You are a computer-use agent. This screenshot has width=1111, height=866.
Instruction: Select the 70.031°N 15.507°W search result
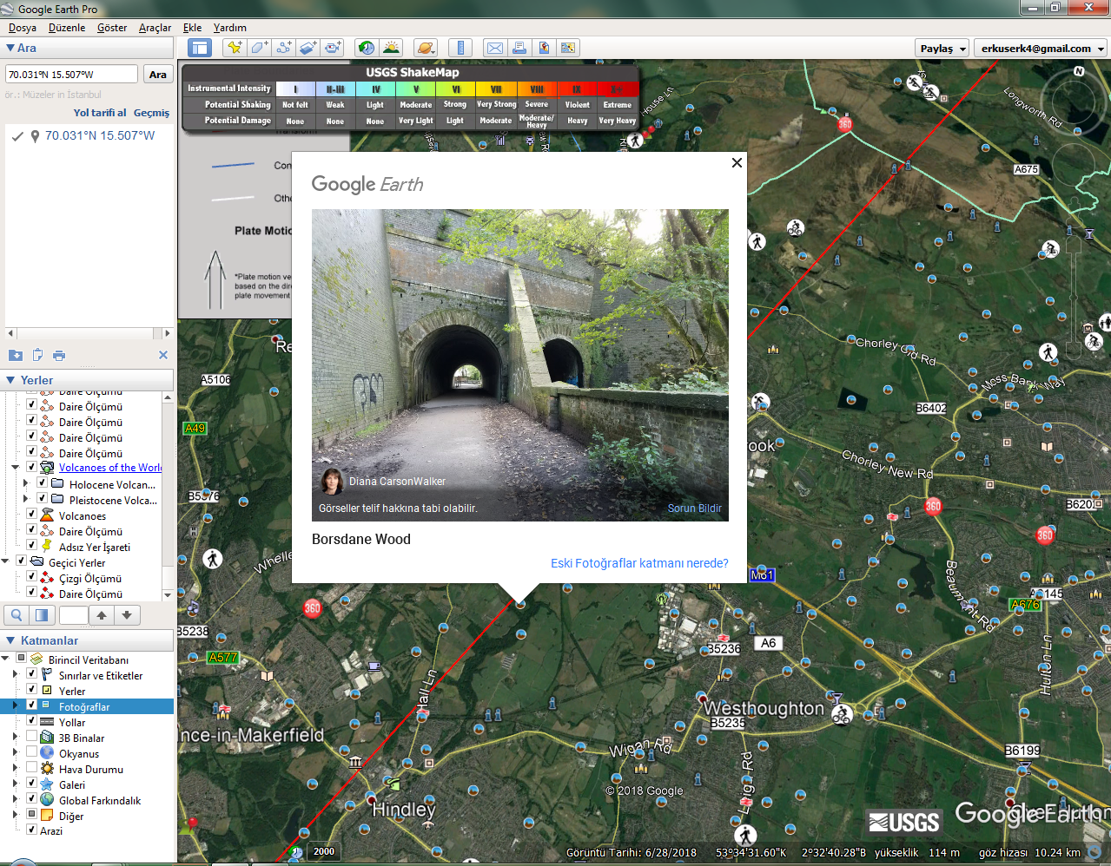click(x=100, y=135)
